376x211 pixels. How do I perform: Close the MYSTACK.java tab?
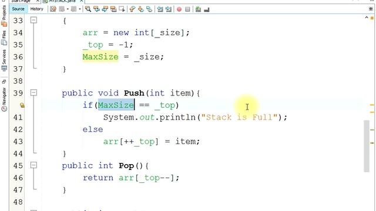81,1
